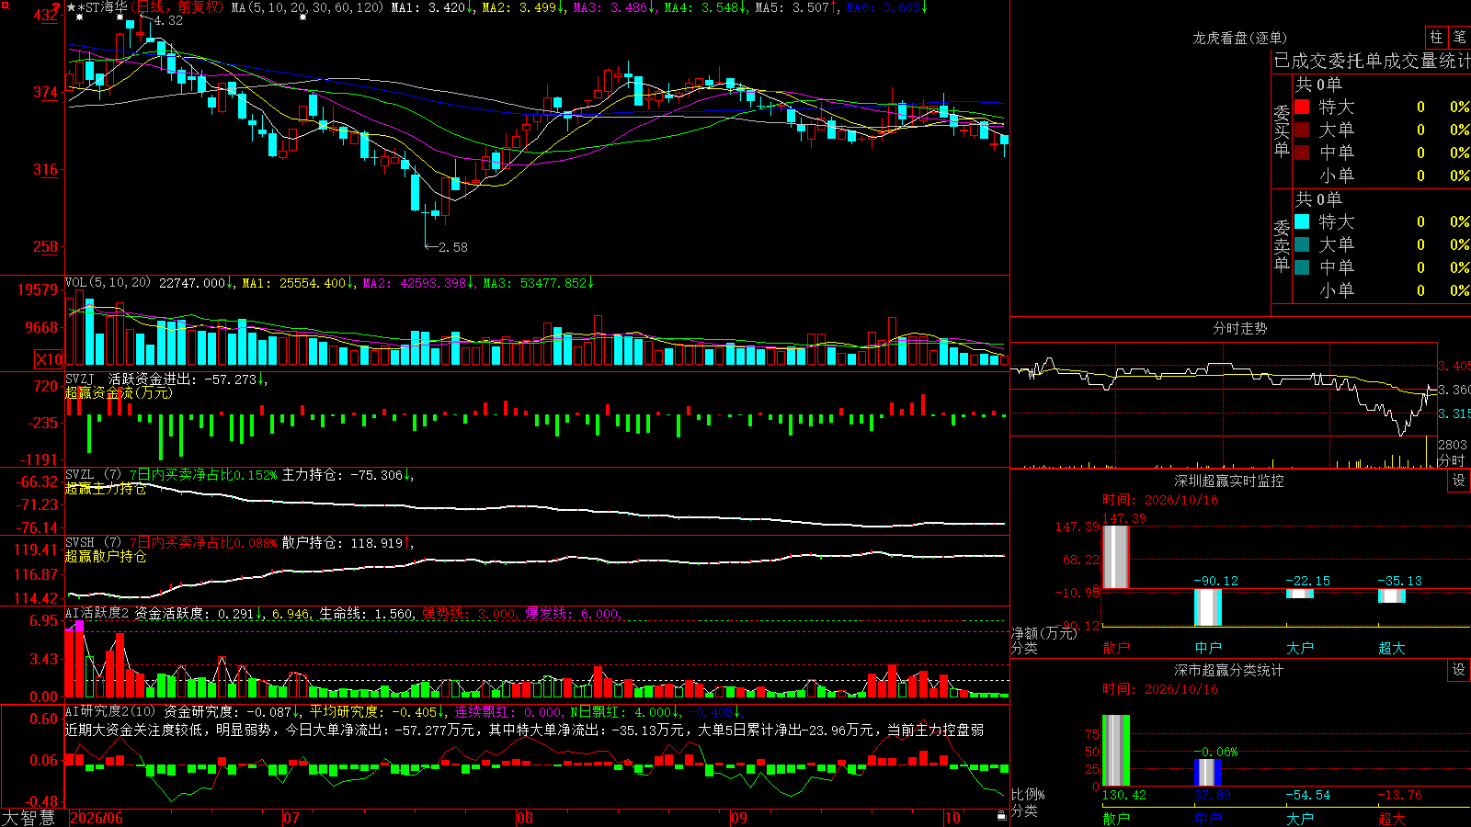Click the *ST海华 stock title
1471x827 pixels.
pos(101,7)
